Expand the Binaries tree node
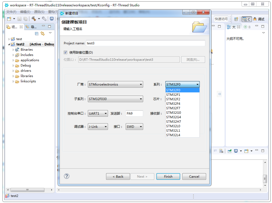 [x=13, y=50]
